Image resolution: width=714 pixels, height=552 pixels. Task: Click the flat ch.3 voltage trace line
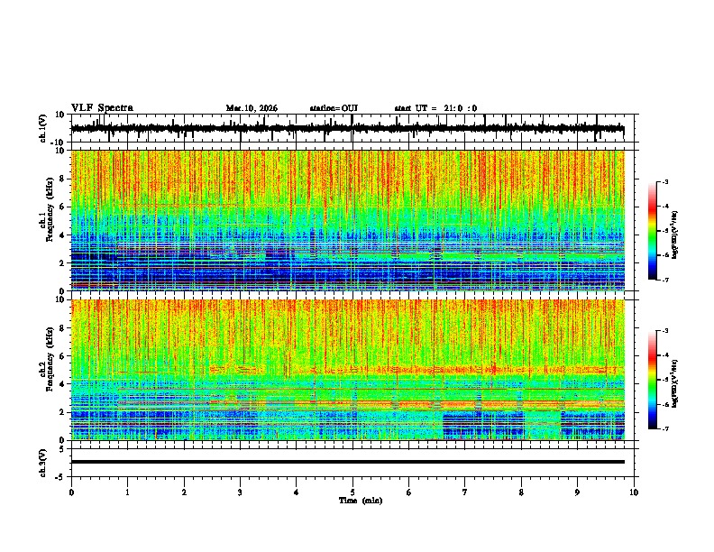(347, 462)
